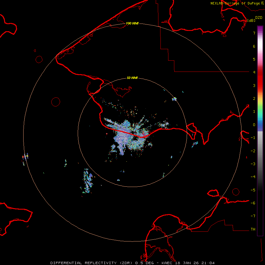Select the "0" value on the dB scale
Screen dimensions: 265x265
254,125
